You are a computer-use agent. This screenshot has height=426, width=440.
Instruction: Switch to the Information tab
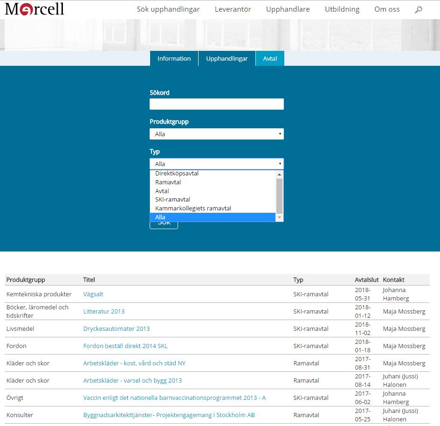point(174,58)
